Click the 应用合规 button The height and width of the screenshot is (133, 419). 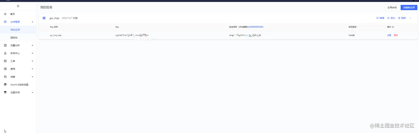392,7
